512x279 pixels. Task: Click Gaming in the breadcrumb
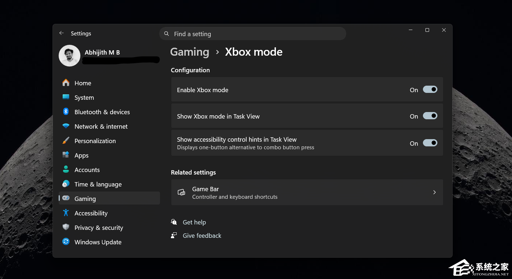[x=190, y=52]
